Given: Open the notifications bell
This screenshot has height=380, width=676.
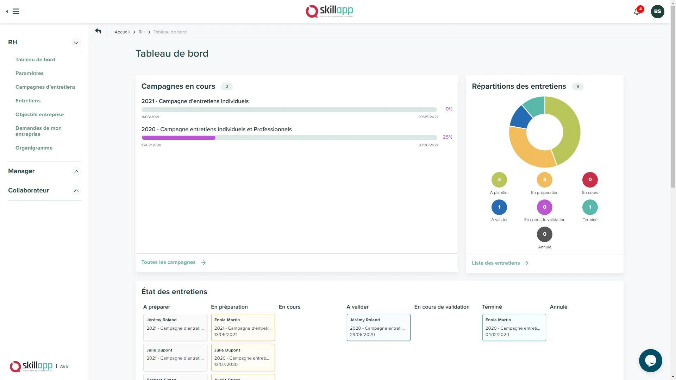Looking at the screenshot, I should pyautogui.click(x=637, y=11).
